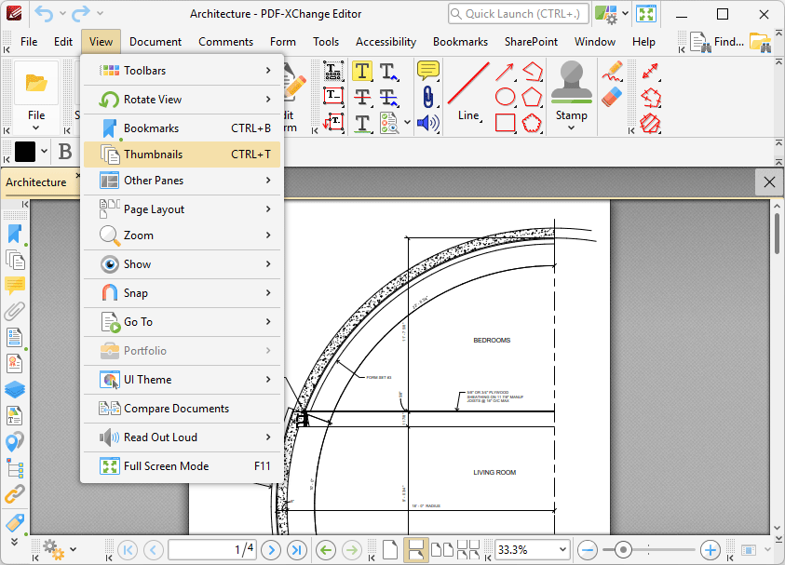Click the Find button
The image size is (785, 565).
[x=717, y=42]
